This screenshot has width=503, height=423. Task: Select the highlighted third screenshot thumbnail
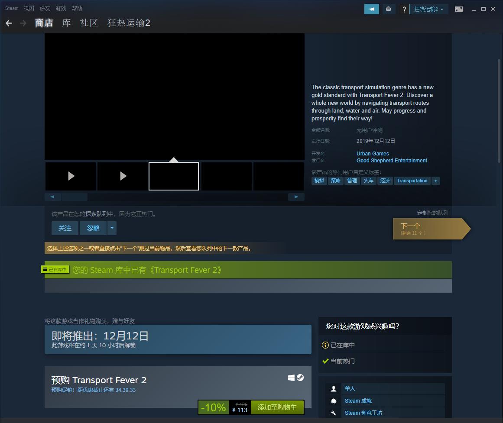point(174,176)
